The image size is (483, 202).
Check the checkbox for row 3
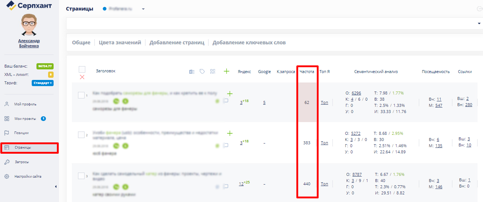(x=81, y=176)
